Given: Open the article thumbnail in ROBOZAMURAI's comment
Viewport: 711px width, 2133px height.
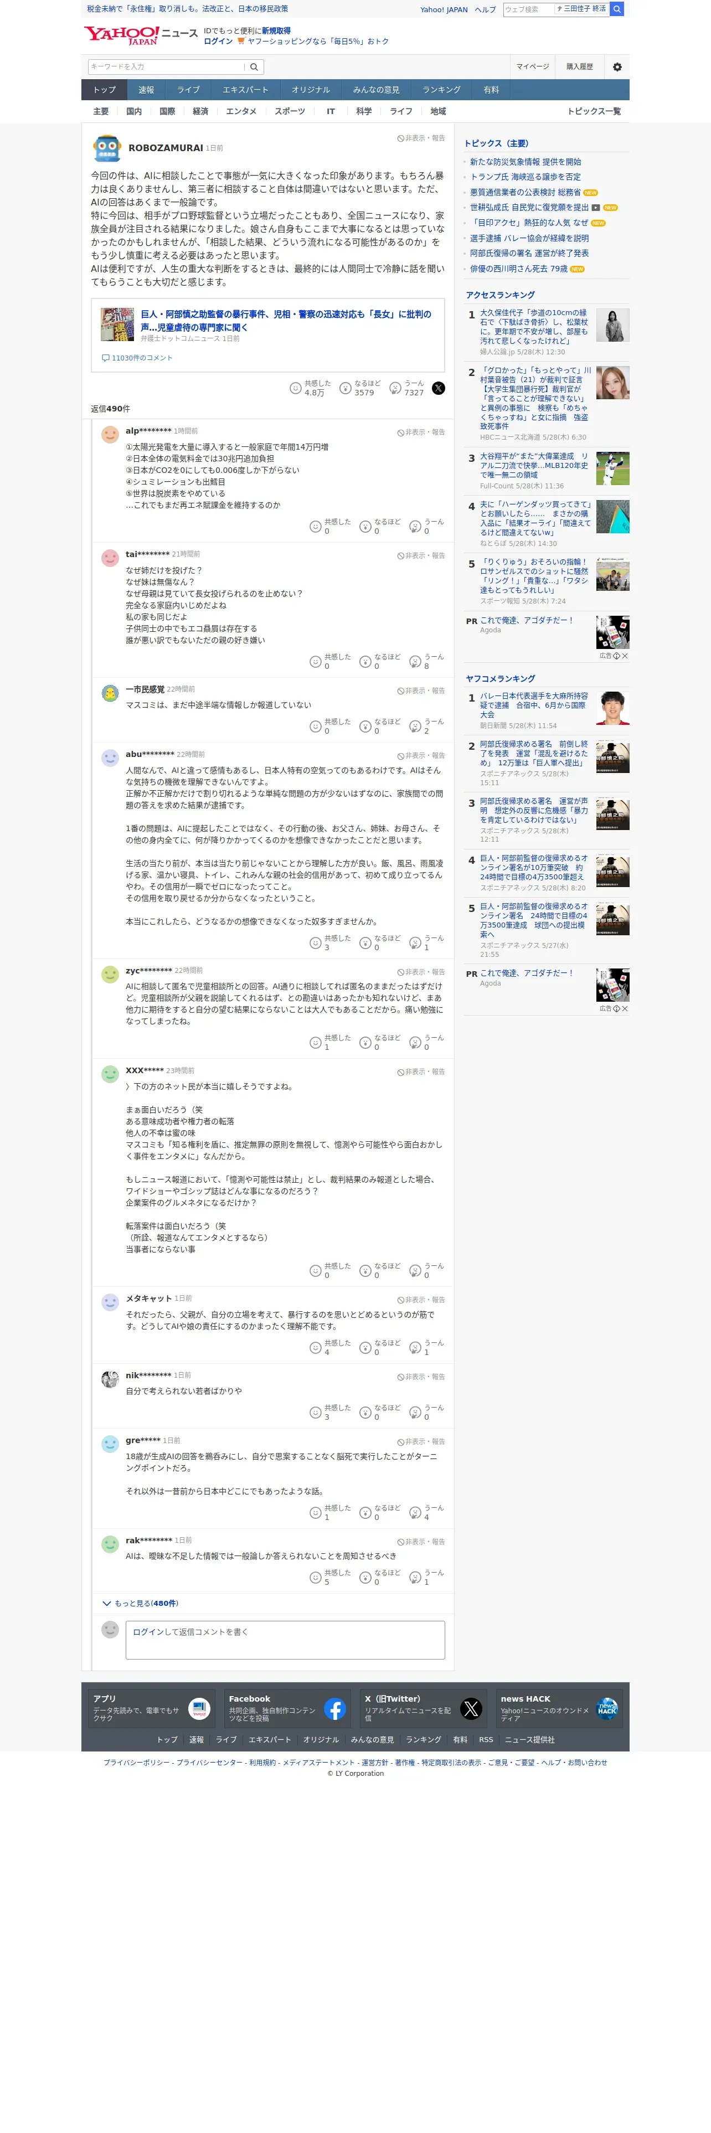Looking at the screenshot, I should click(x=117, y=324).
